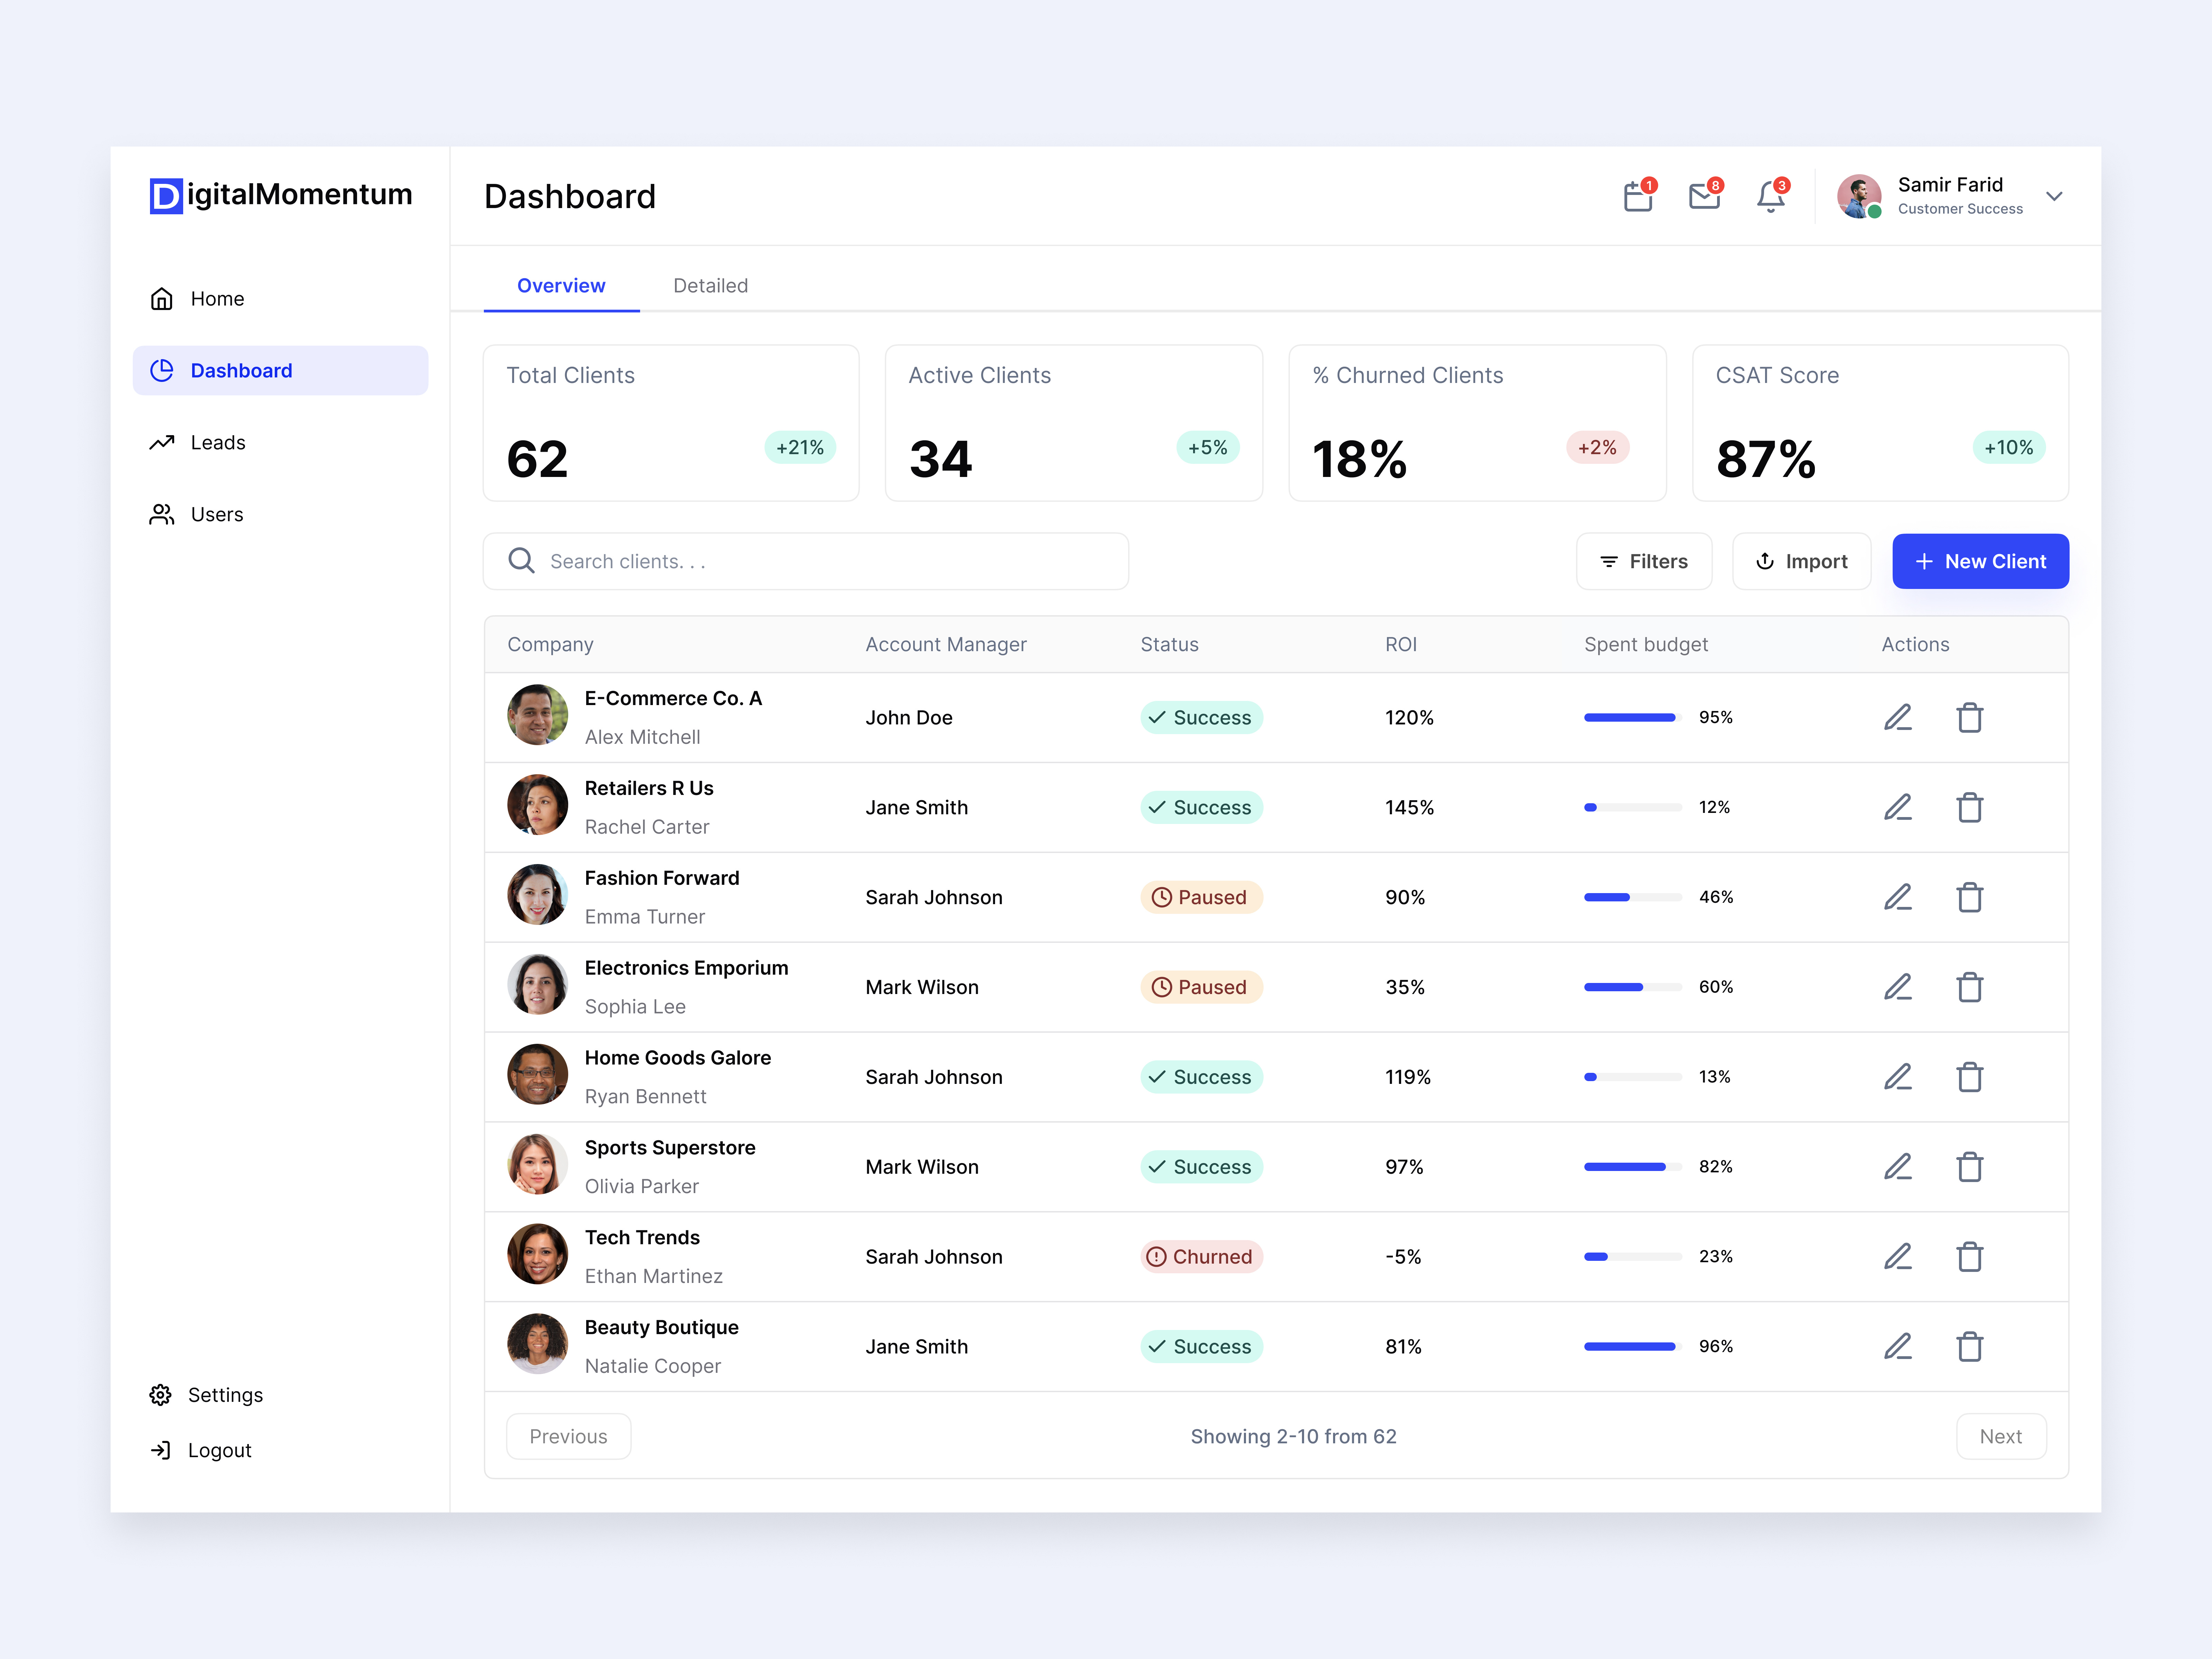Click the Account Manager column header
This screenshot has height=1659, width=2212.
click(x=946, y=645)
